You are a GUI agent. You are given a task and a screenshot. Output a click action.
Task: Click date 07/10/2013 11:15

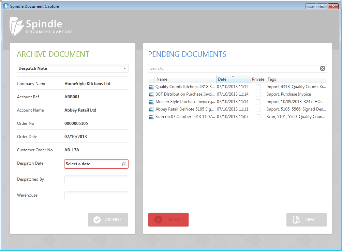click(233, 87)
